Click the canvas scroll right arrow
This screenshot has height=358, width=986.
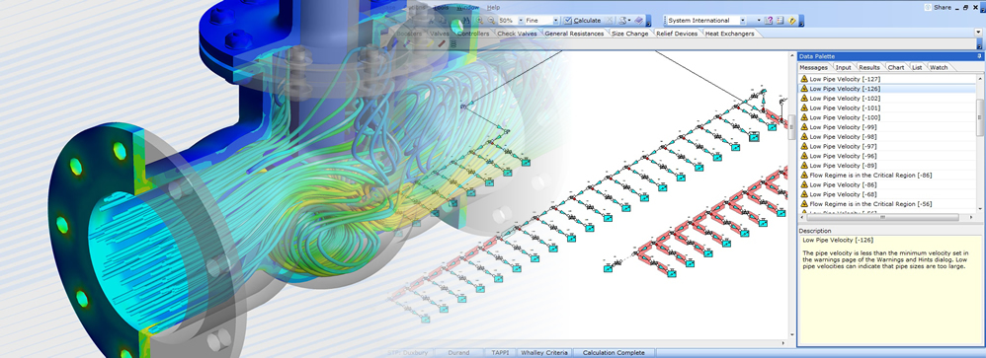point(782,343)
